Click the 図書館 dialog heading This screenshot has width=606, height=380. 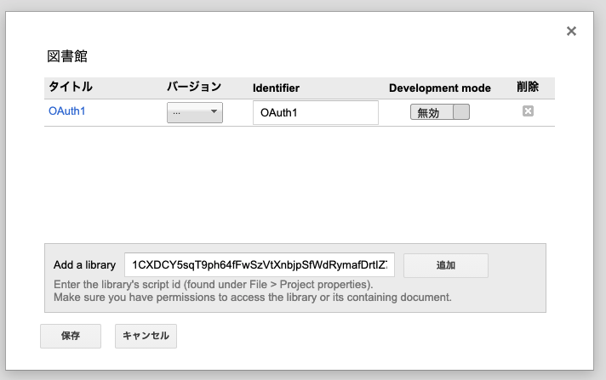(x=67, y=56)
